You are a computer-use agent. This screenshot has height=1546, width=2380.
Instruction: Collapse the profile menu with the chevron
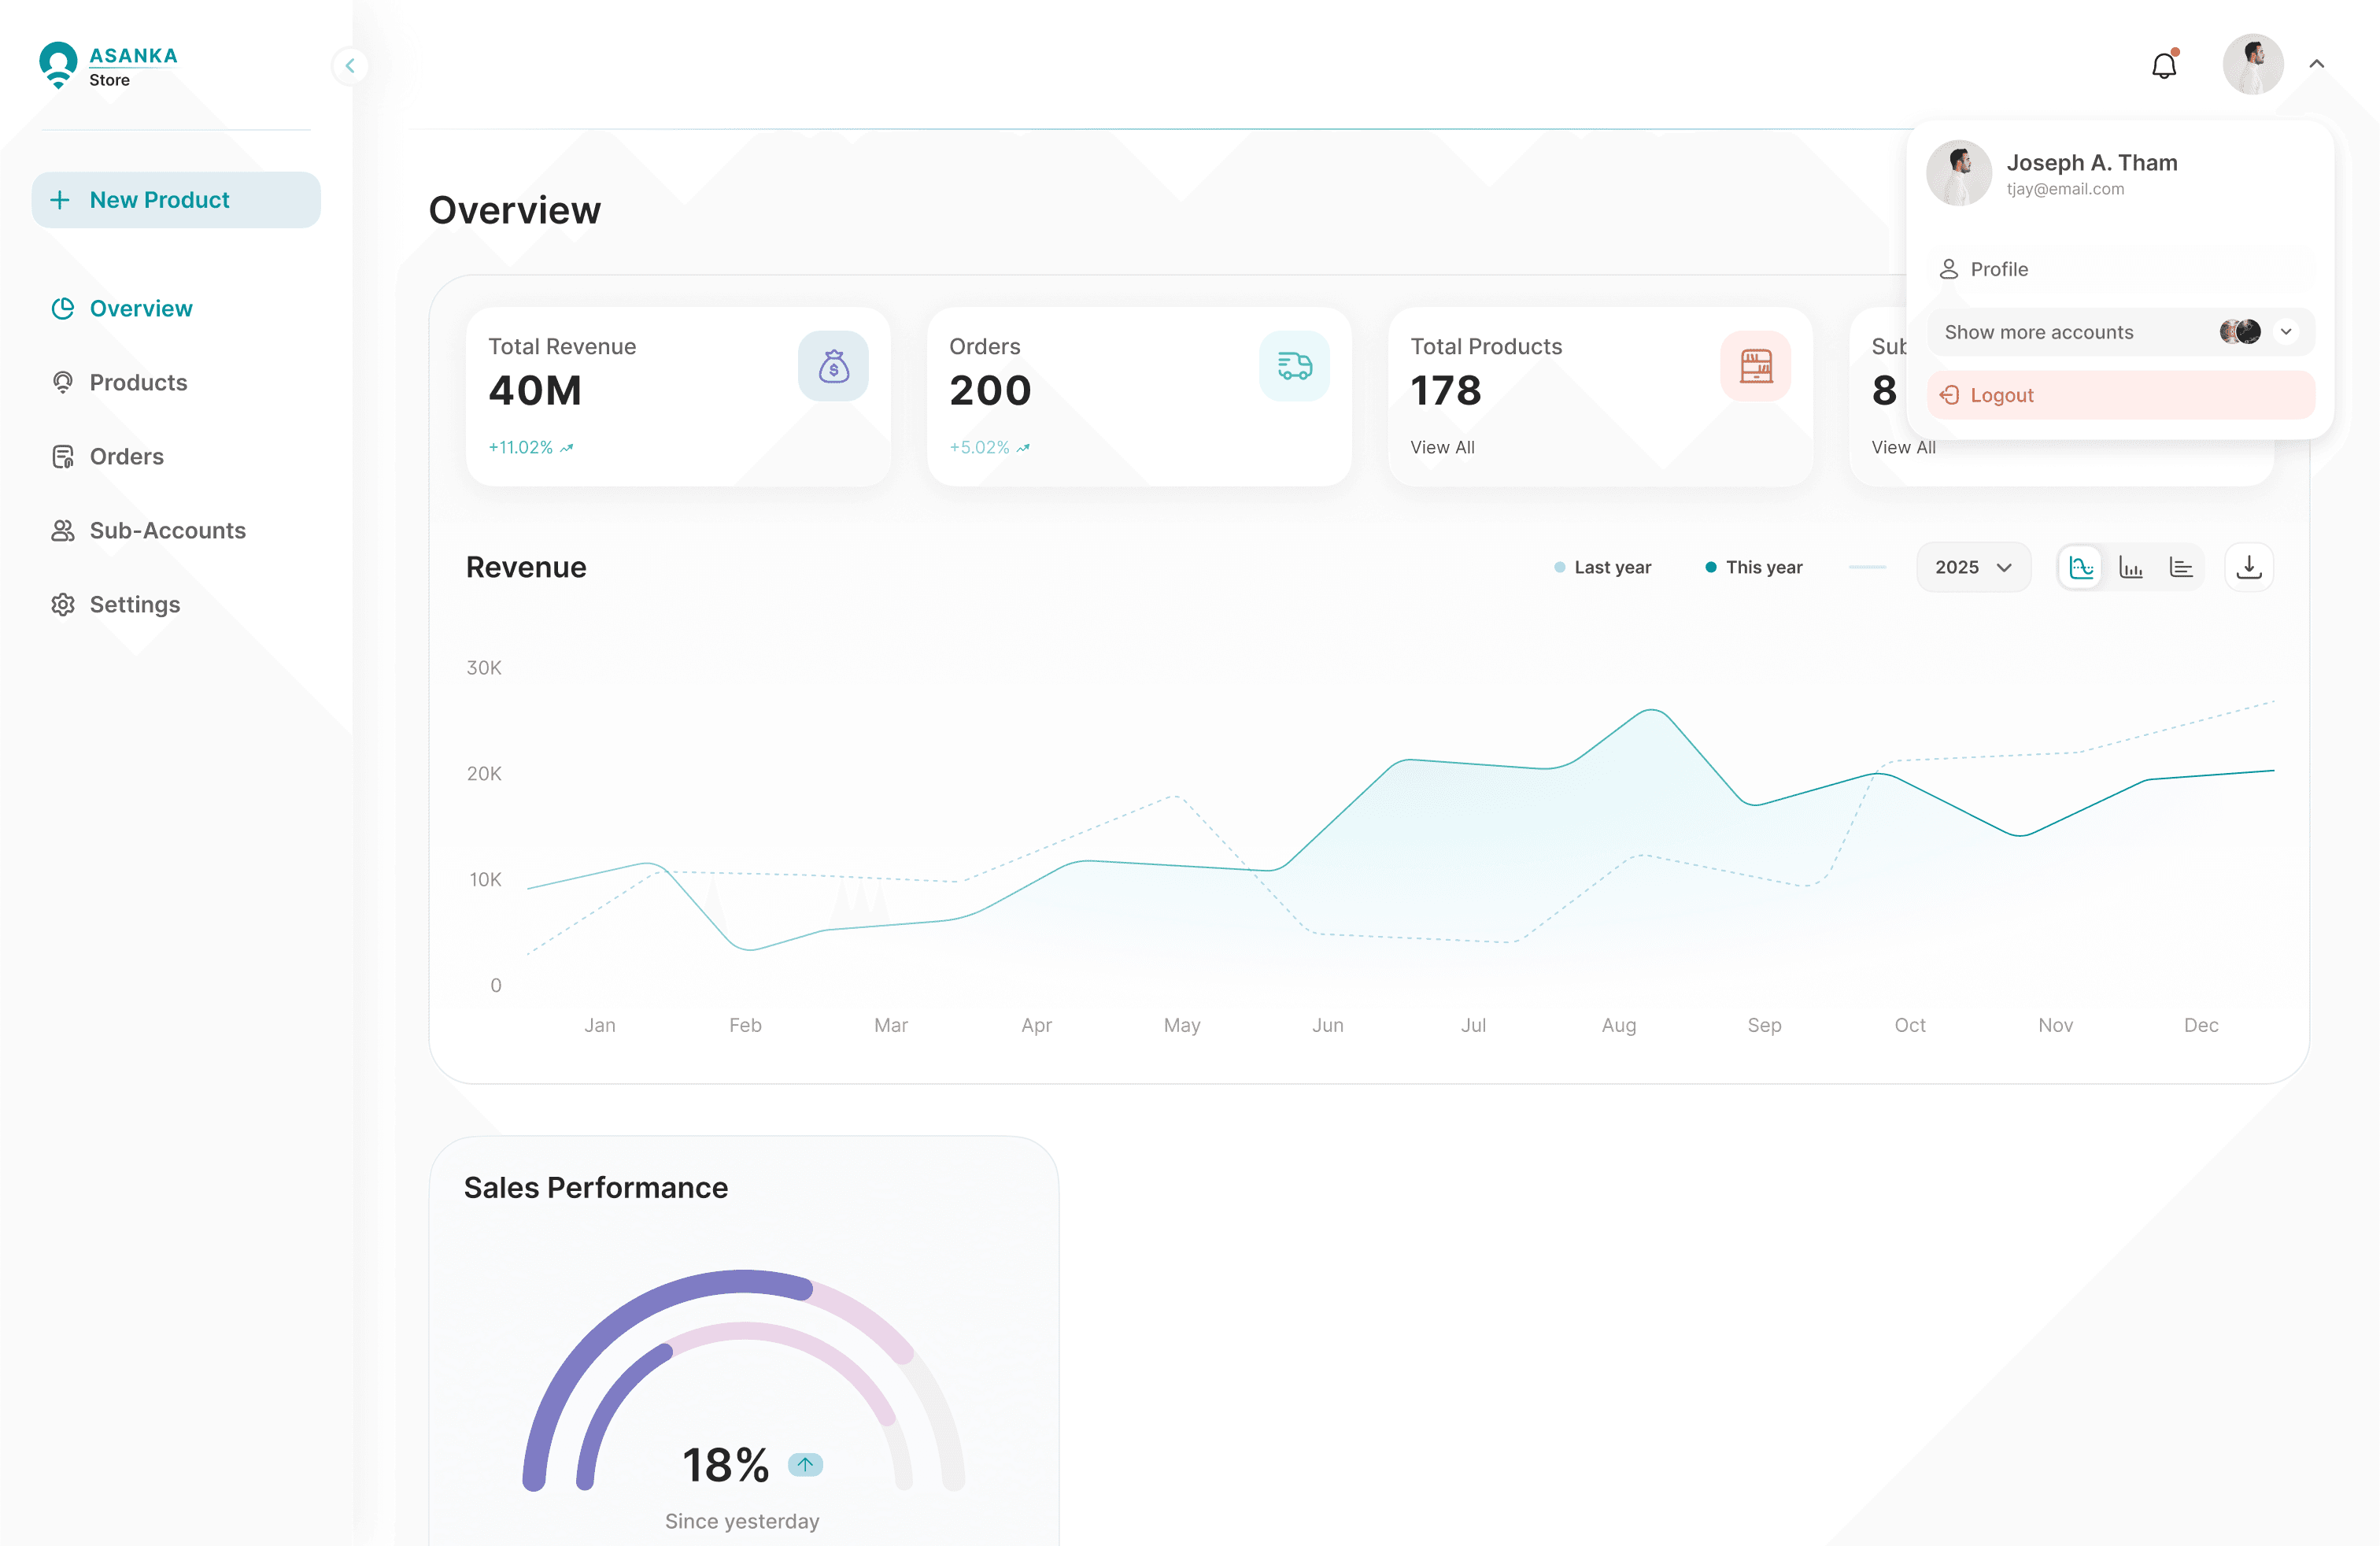[x=2317, y=63]
